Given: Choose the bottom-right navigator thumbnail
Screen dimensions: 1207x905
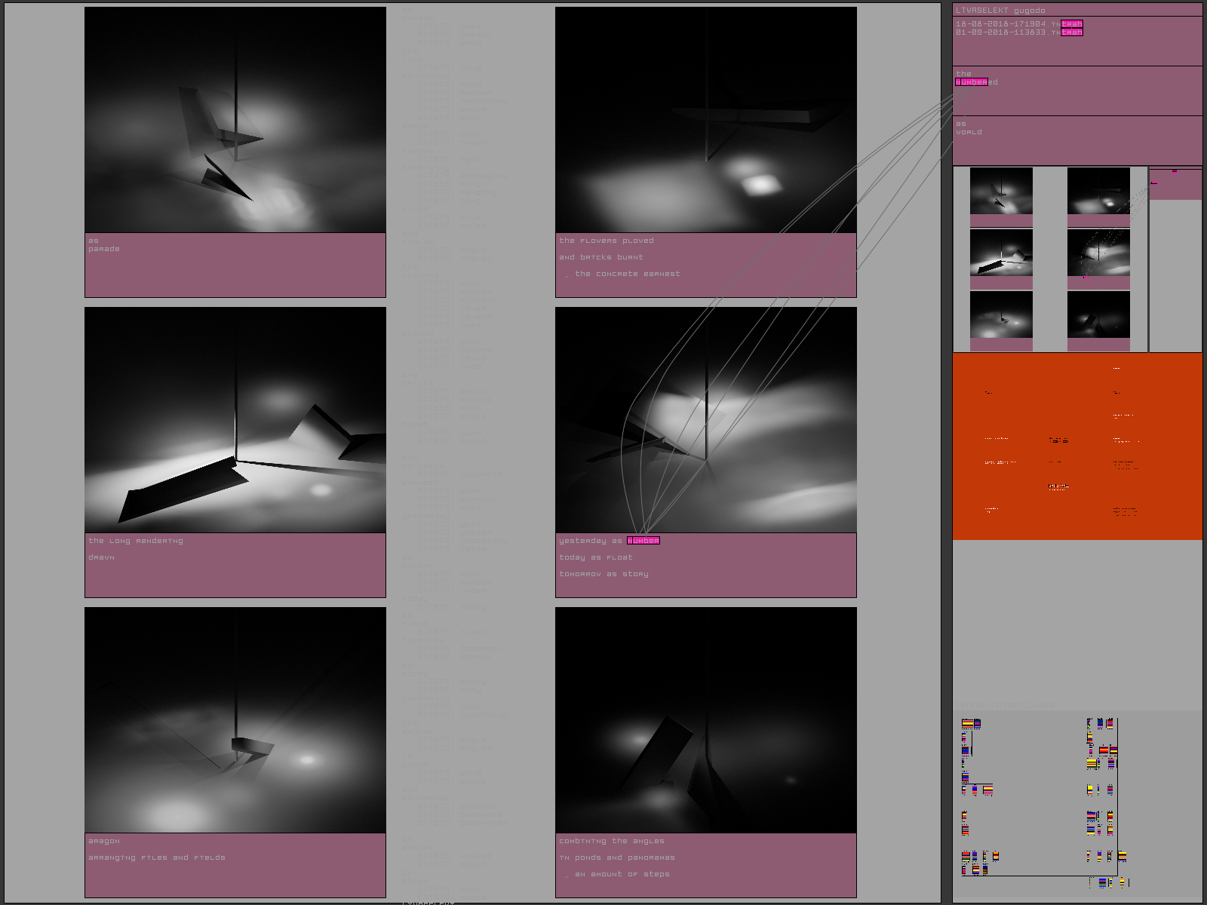Looking at the screenshot, I should (x=1098, y=315).
